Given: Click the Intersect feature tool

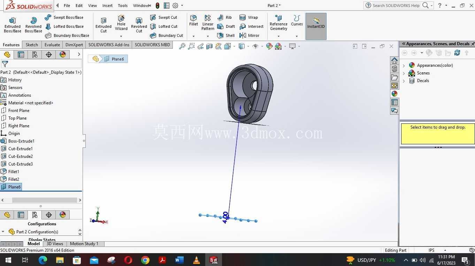Looking at the screenshot, I should click(251, 26).
